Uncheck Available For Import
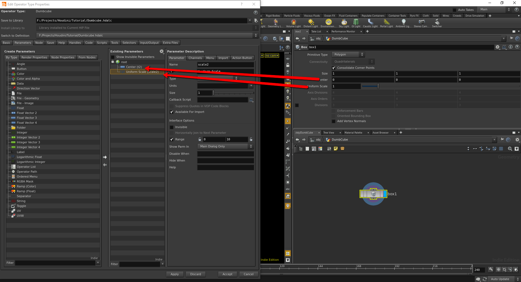The height and width of the screenshot is (282, 521). (171, 112)
